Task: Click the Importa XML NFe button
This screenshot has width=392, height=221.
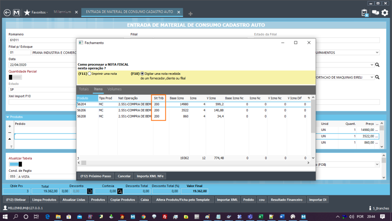Action: coord(150,176)
